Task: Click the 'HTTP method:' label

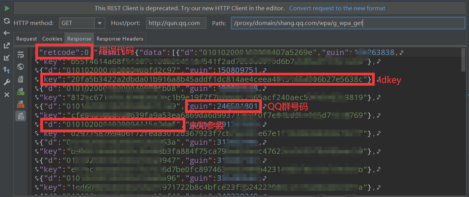Action: [x=34, y=23]
